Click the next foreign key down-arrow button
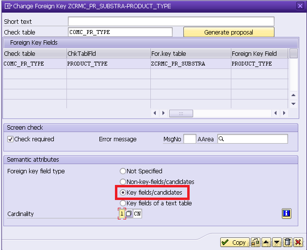The height and width of the screenshot is (250, 307). 276,242
